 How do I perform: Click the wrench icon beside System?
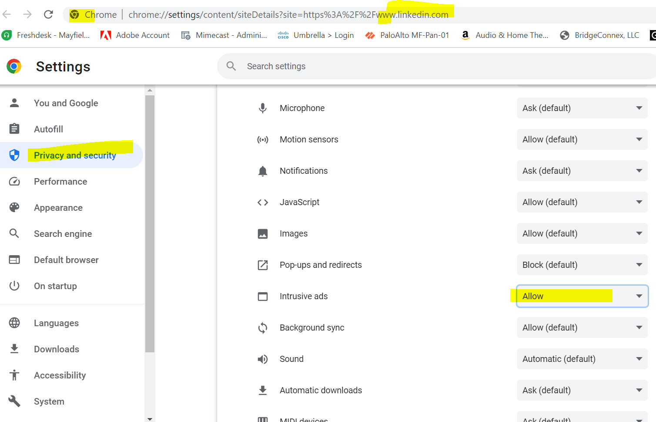coord(14,401)
